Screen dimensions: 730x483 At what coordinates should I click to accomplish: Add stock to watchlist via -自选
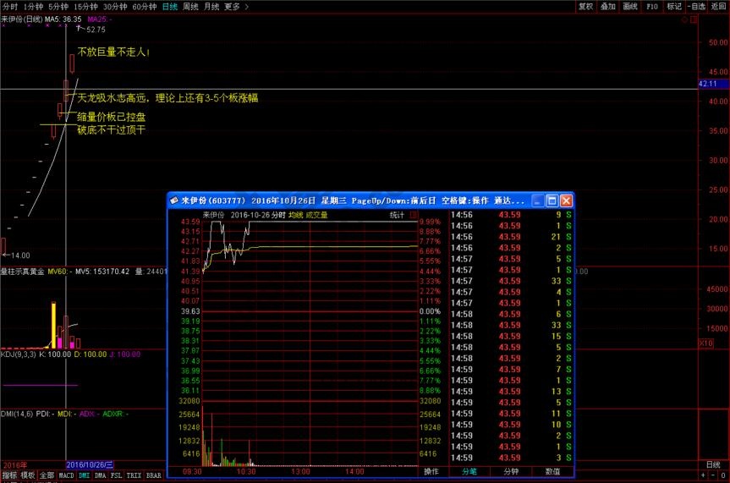pos(696,6)
